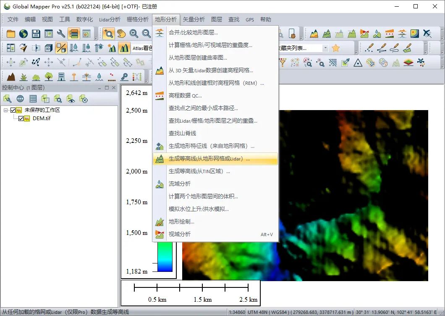Choose 高程数据 QC menu entry

point(215,95)
